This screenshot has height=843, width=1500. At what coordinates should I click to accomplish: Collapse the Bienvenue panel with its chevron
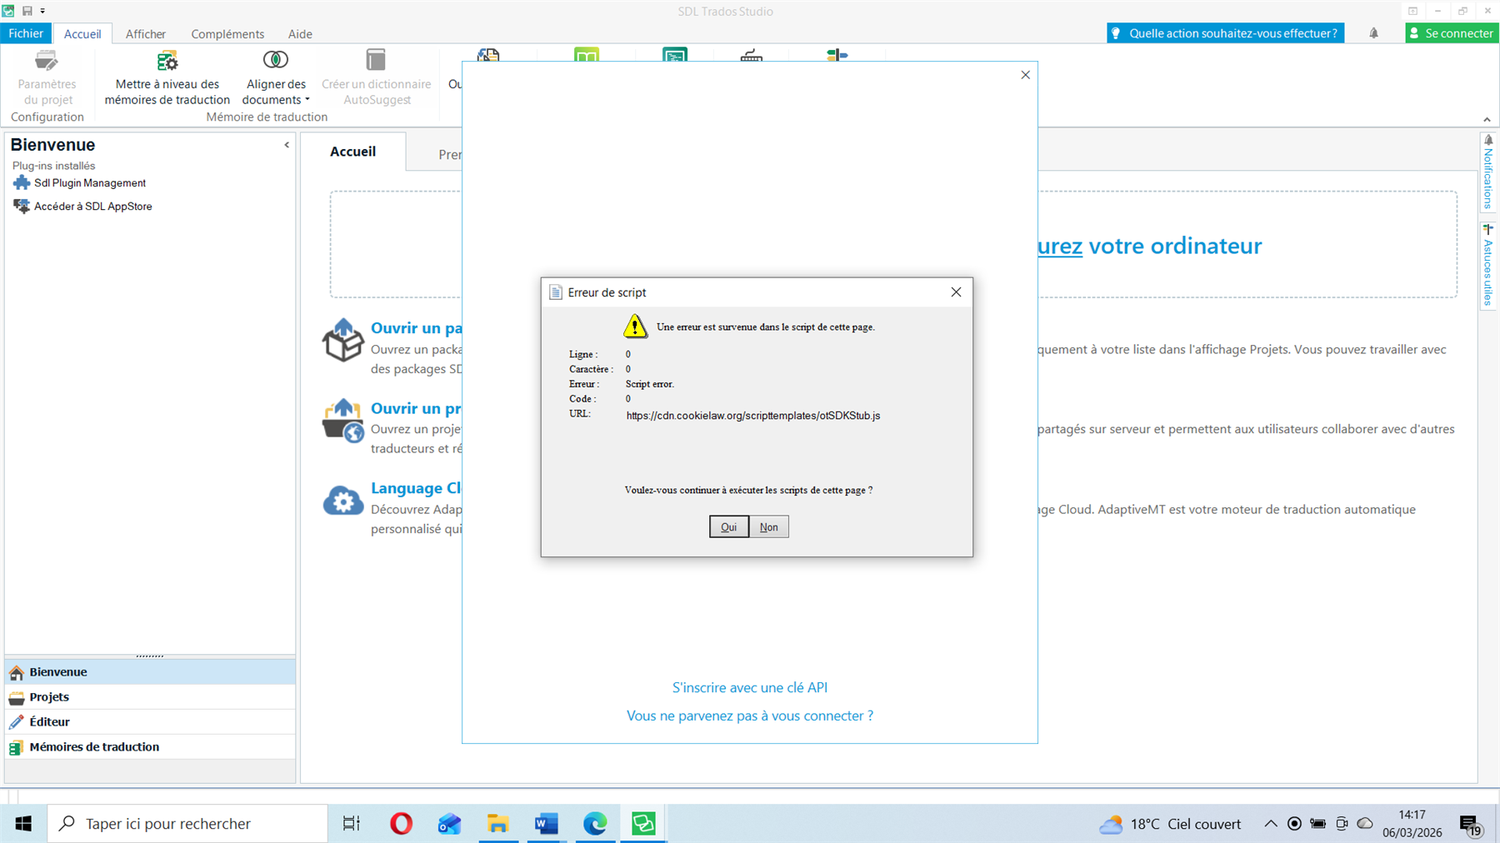click(x=286, y=144)
